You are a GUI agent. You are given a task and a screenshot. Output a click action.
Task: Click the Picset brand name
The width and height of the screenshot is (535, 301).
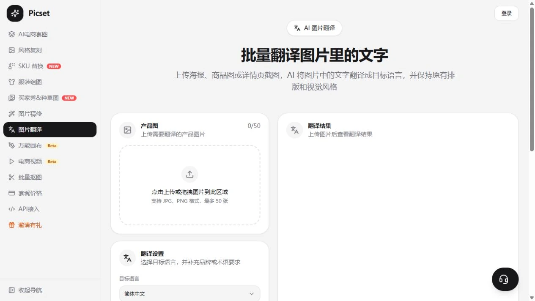[x=39, y=13]
